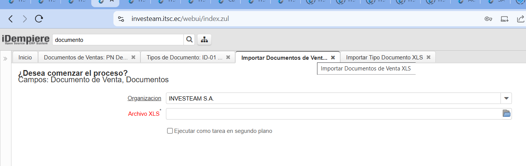Screen dimensions: 526x166
Task: Switch to the Inicio tab
Action: point(25,57)
